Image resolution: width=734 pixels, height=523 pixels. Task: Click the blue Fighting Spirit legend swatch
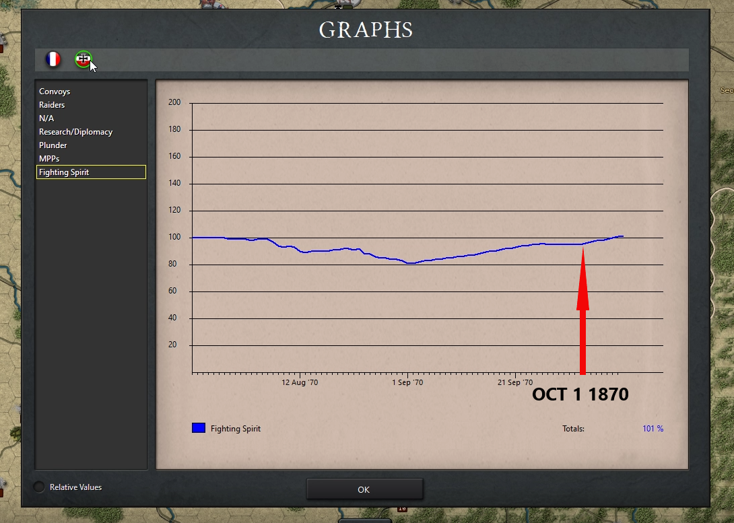pos(199,428)
